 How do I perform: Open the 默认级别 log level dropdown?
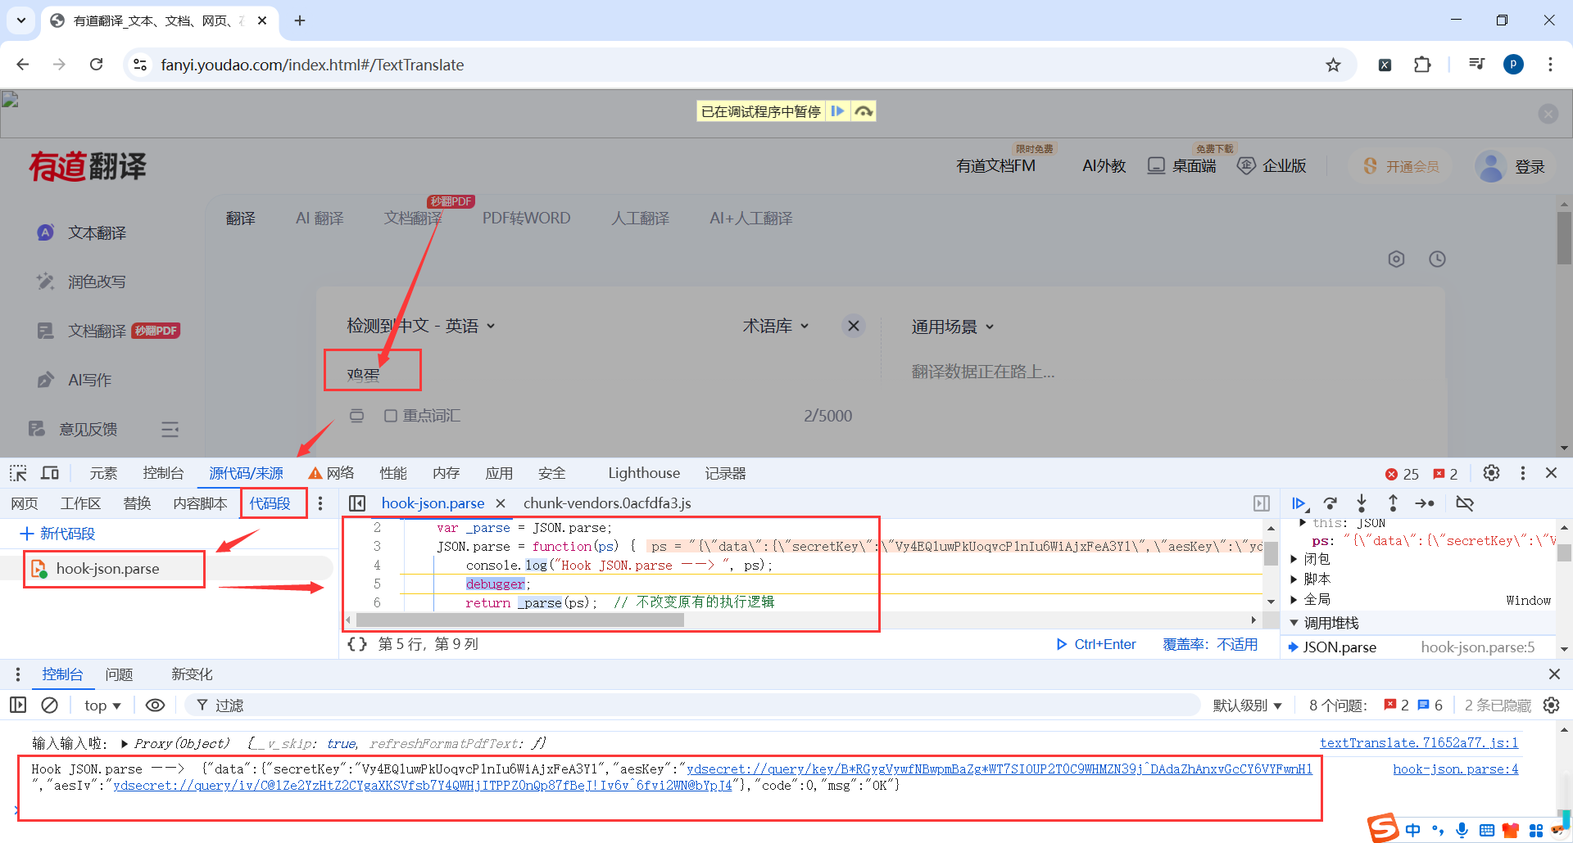click(1247, 705)
